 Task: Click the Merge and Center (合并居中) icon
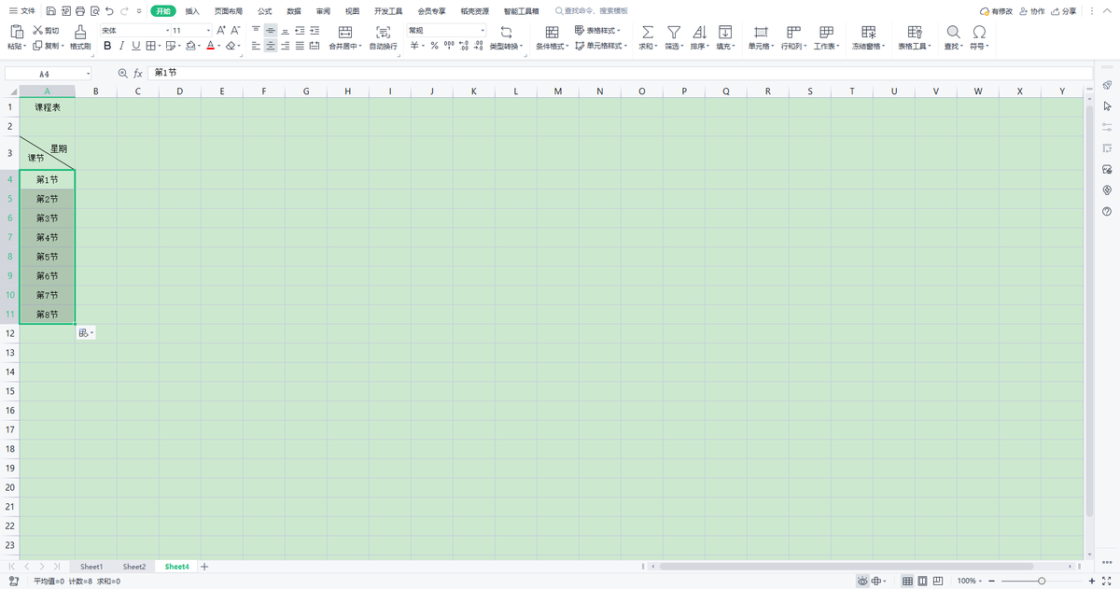coord(345,32)
